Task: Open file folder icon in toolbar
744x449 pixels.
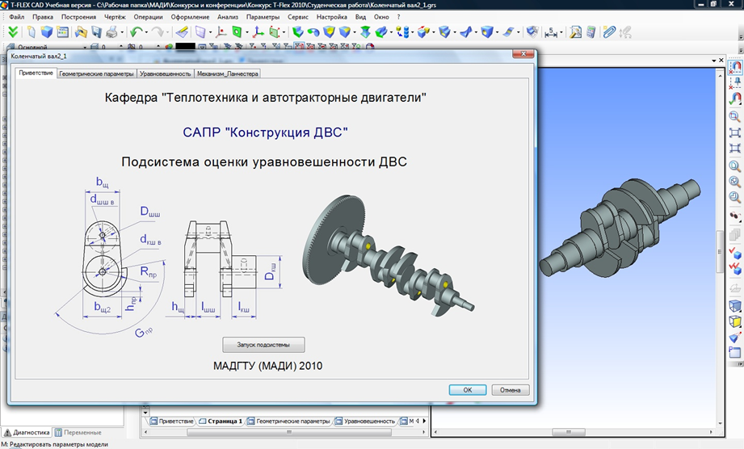Action: pyautogui.click(x=81, y=31)
